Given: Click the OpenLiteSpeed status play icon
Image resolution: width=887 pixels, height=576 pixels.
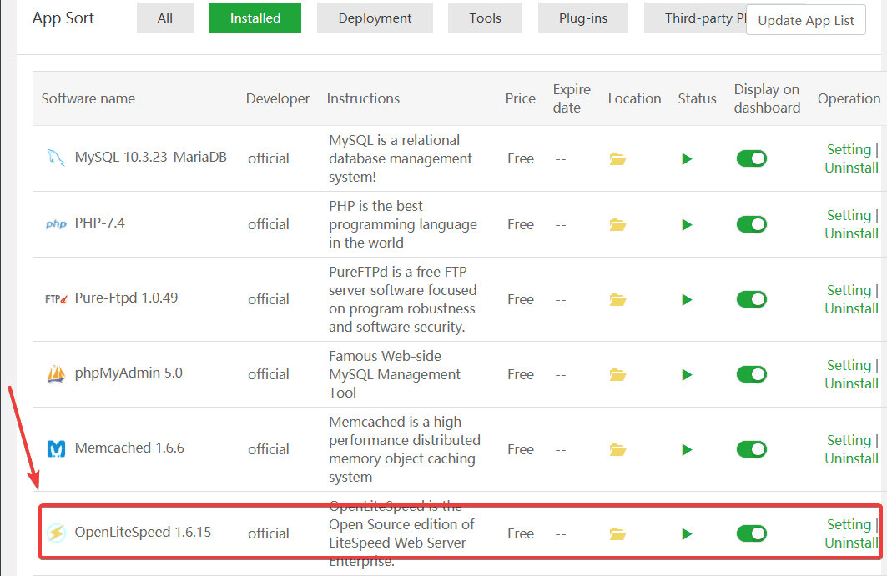Looking at the screenshot, I should point(687,533).
